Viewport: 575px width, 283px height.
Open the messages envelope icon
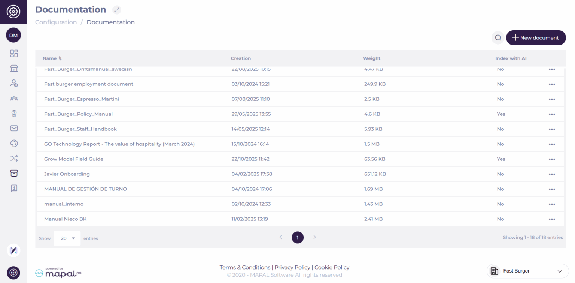(x=14, y=128)
